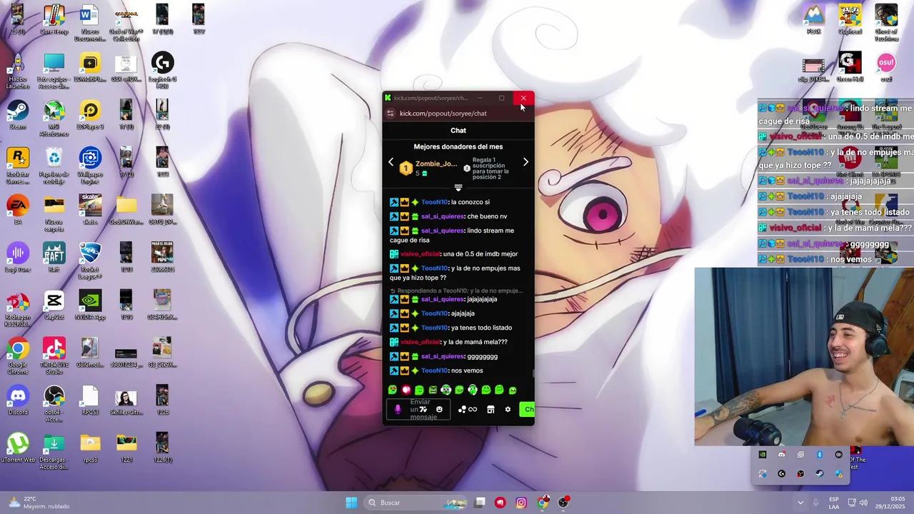Switch to Chrome on the taskbar
The width and height of the screenshot is (914, 514).
pyautogui.click(x=543, y=503)
